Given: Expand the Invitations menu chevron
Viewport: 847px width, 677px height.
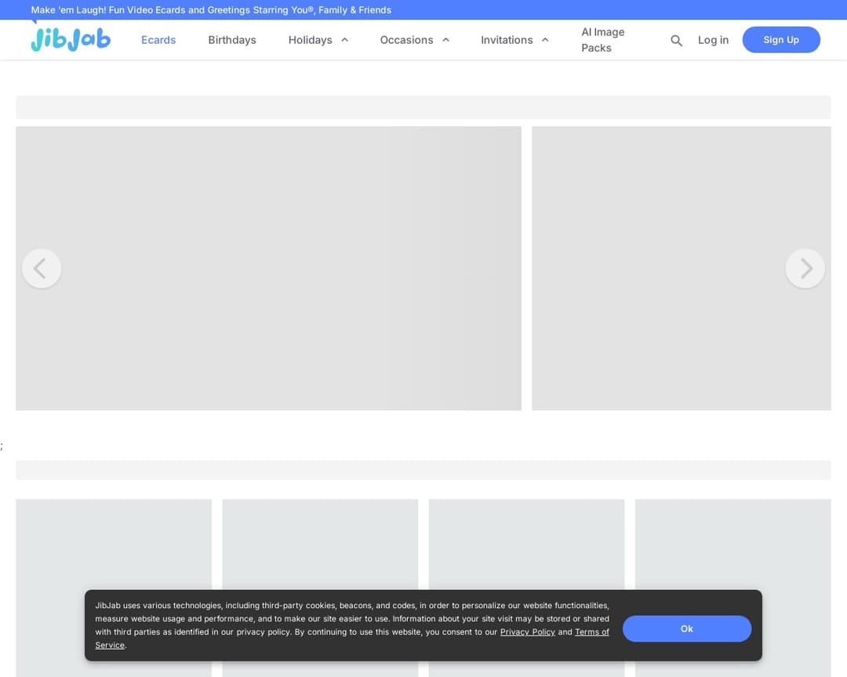Looking at the screenshot, I should coord(545,40).
